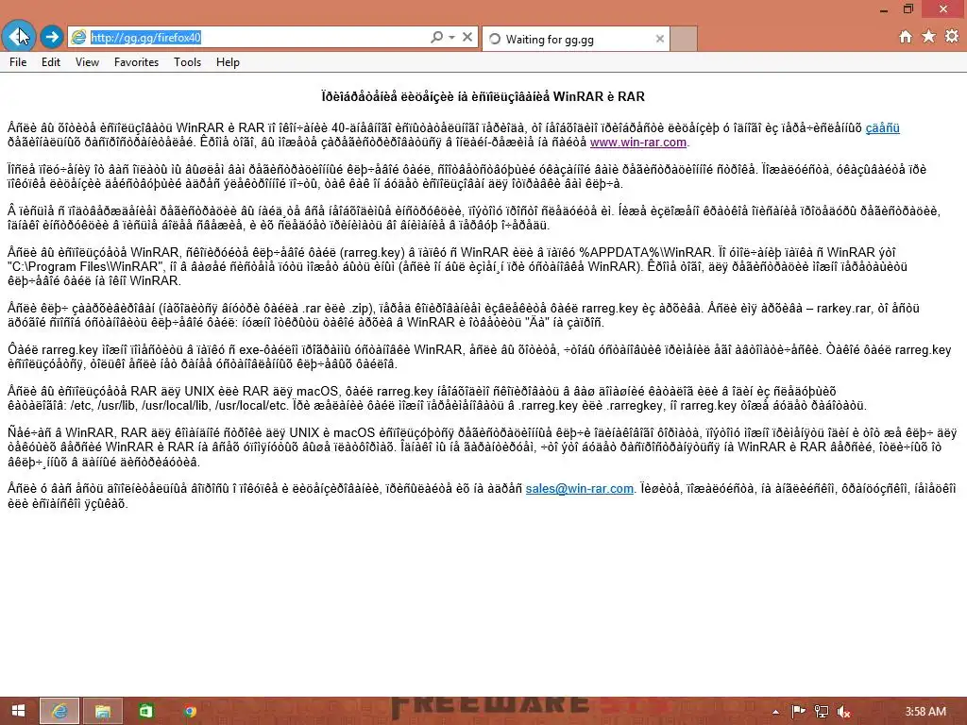Open File Explorer from the taskbar
Image resolution: width=967 pixels, height=725 pixels.
pos(102,711)
